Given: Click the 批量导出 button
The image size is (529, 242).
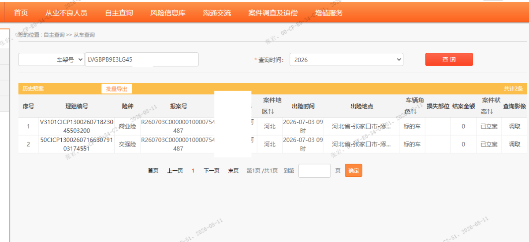Looking at the screenshot, I should click(x=117, y=89).
